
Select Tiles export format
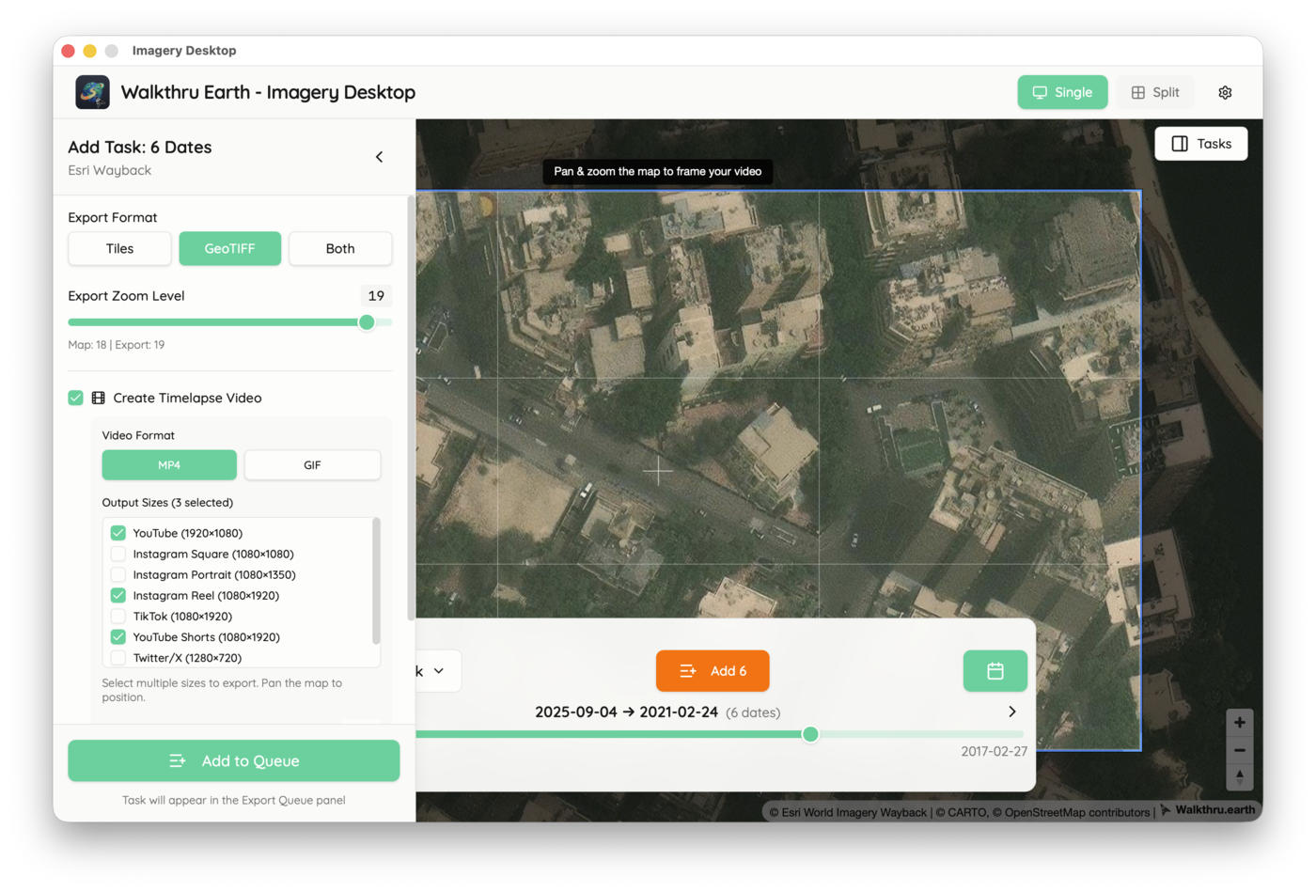tap(119, 249)
